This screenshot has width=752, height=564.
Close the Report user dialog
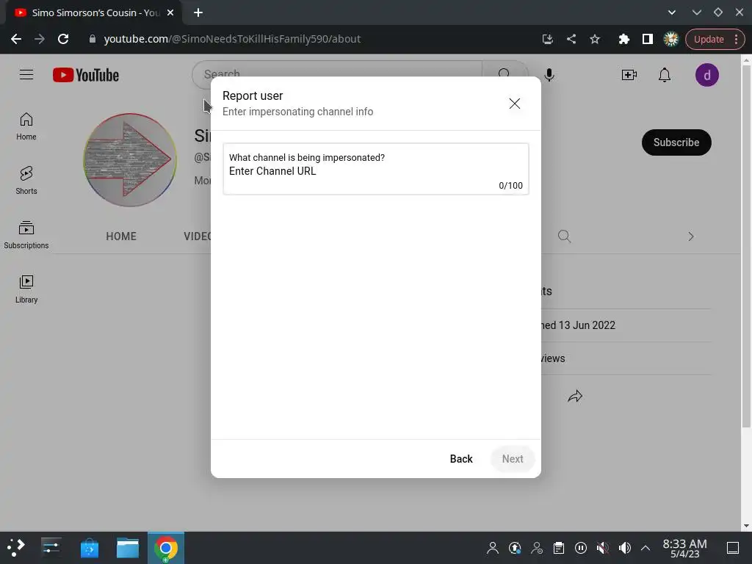[515, 104]
